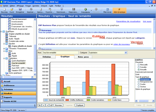Screen dimensions: 156x112
Task: Switch to the Notes perso tab
Action: pyautogui.click(x=83, y=57)
